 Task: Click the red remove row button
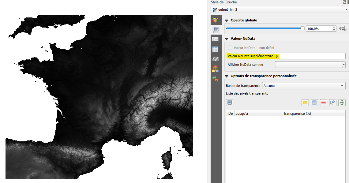point(324,103)
